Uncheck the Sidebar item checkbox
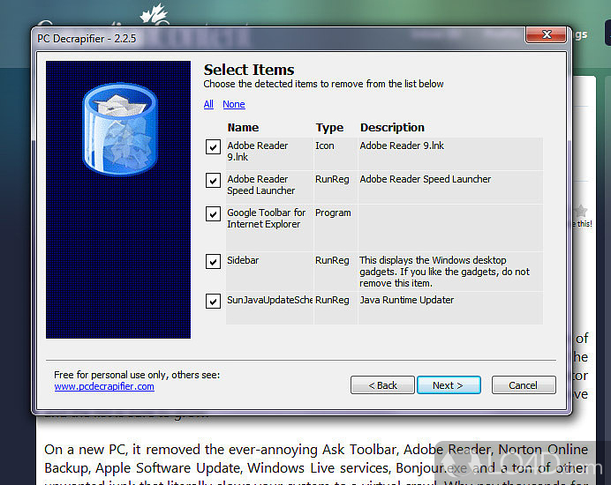Viewport: 611px width, 485px height. (x=213, y=262)
